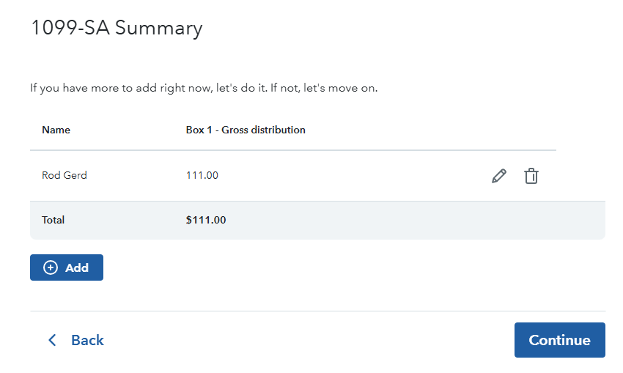623x373 pixels.
Task: Select the Rod Gerd name cell
Action: click(x=64, y=175)
